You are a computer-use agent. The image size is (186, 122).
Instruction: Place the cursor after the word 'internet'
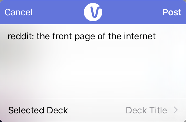point(156,36)
